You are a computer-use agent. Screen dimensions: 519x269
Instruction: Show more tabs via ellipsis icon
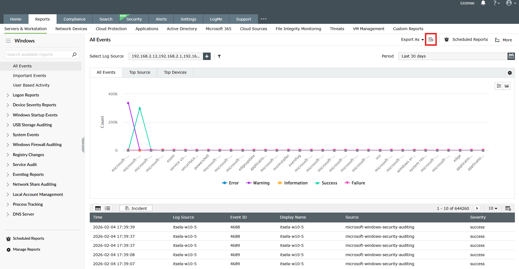click(x=263, y=19)
